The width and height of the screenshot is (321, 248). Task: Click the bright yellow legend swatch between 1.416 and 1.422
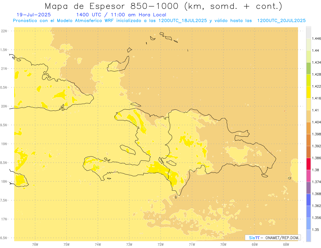click(308, 92)
